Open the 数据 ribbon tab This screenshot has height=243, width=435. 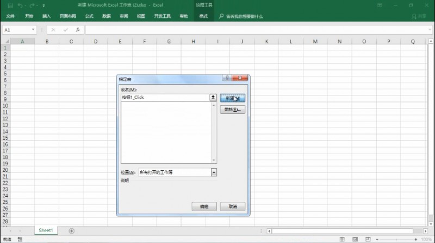coord(107,16)
